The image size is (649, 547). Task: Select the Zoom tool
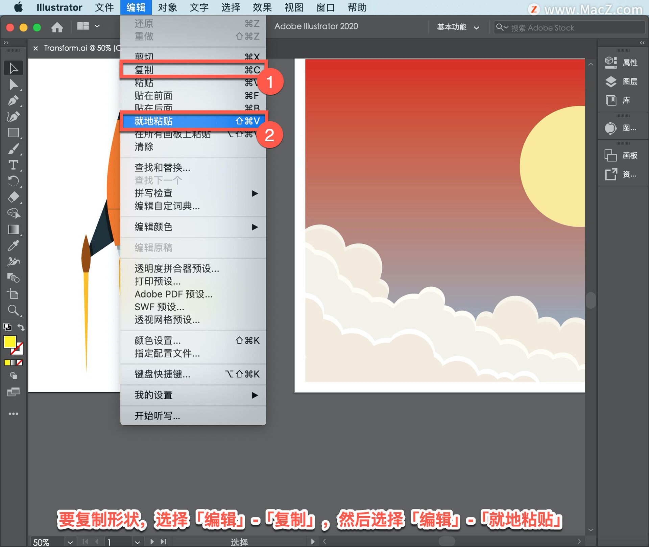(13, 310)
